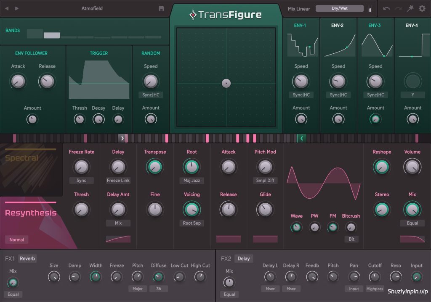This screenshot has width=431, height=302.
Task: Click the ENV-3 envelope curve display
Action: coord(375,45)
